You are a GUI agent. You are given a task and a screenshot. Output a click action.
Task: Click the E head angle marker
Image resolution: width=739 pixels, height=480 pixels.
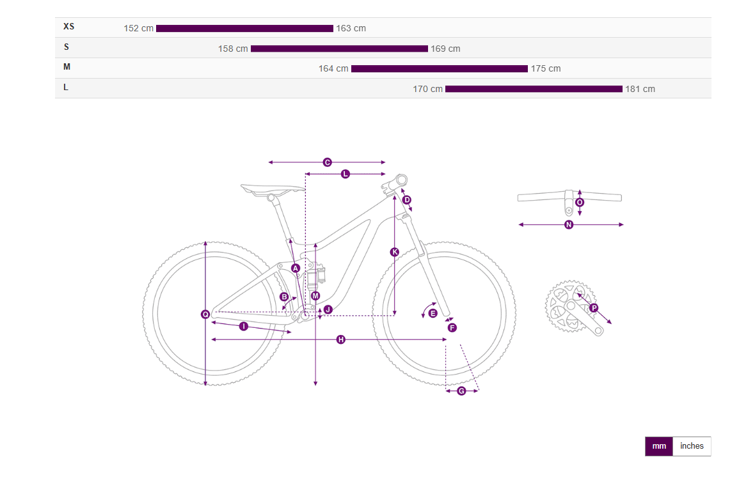[x=433, y=313]
